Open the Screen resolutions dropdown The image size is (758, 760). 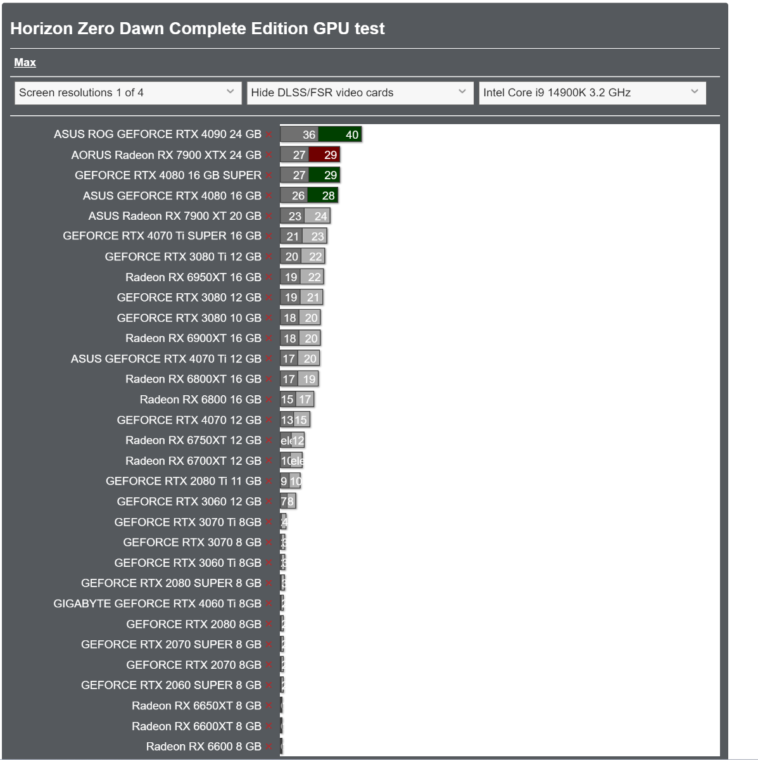point(128,92)
